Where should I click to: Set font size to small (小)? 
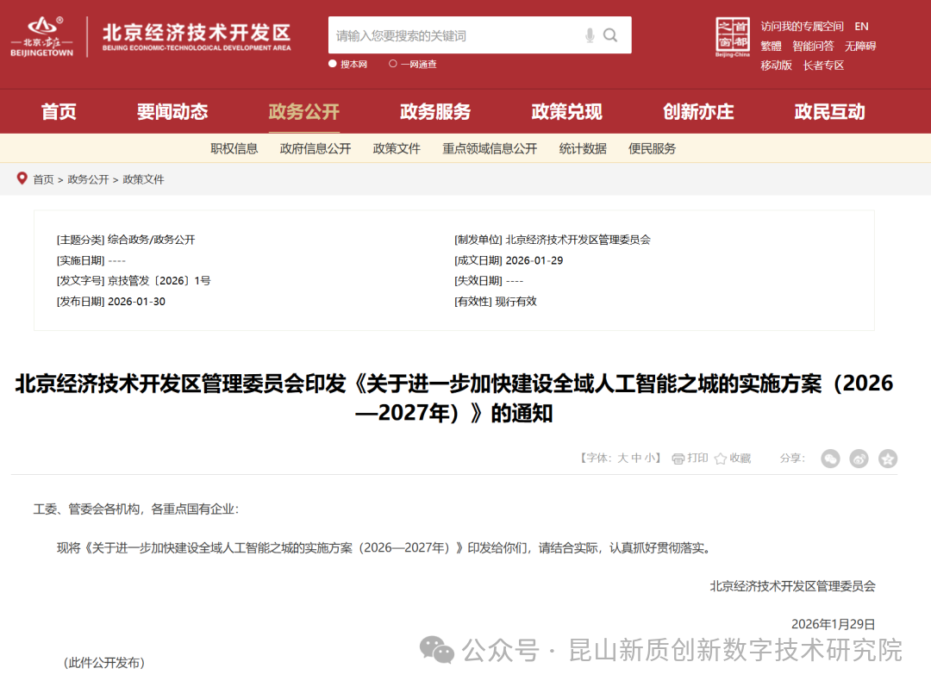649,459
